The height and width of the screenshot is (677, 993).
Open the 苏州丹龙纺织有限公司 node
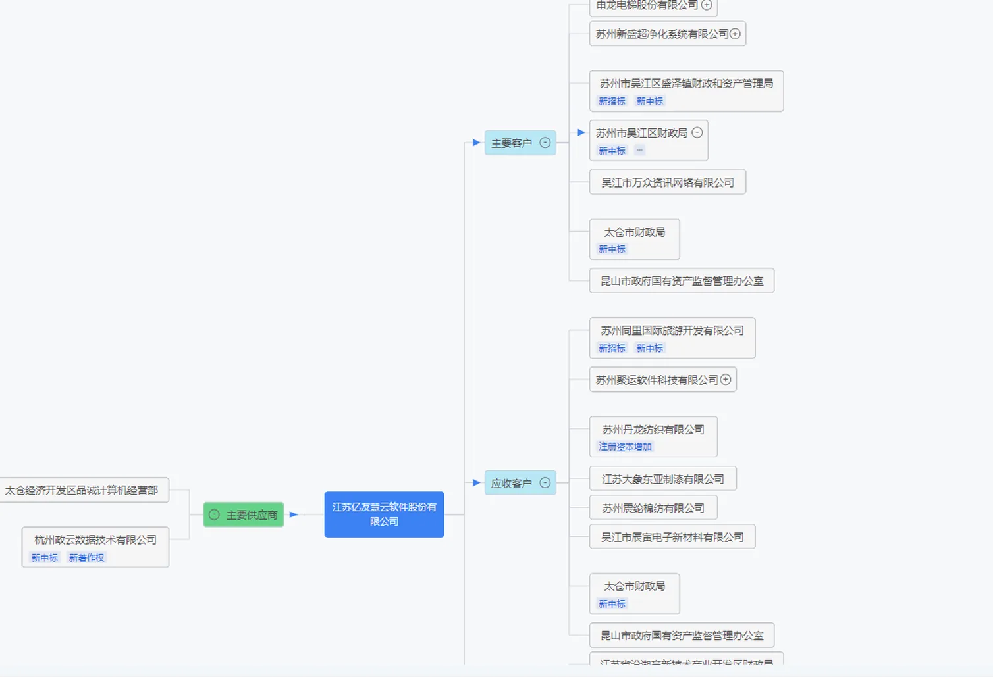(x=653, y=437)
